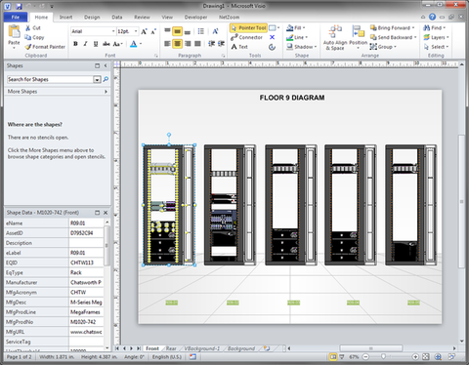Click the Group button
The width and height of the screenshot is (469, 365).
point(383,47)
